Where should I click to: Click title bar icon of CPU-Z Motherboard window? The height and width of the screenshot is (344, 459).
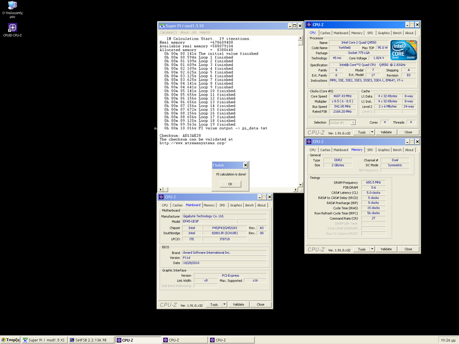[x=161, y=197]
